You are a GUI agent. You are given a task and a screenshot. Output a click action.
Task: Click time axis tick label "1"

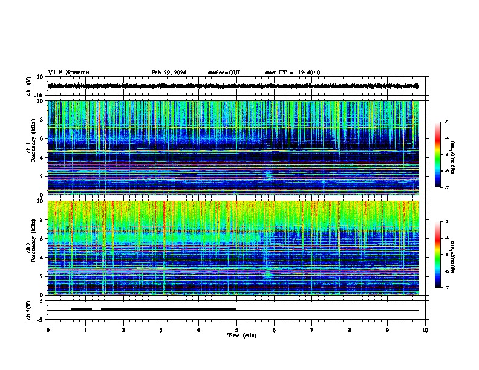[85, 330]
